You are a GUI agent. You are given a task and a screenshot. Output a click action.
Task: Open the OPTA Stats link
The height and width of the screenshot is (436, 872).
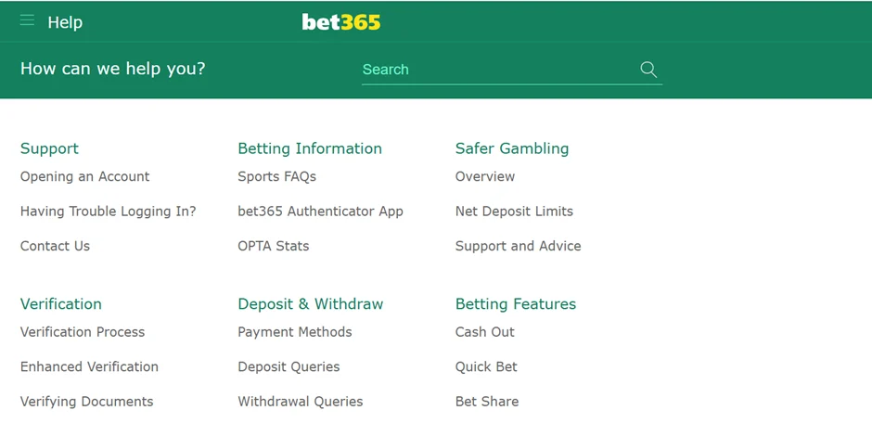(x=274, y=246)
